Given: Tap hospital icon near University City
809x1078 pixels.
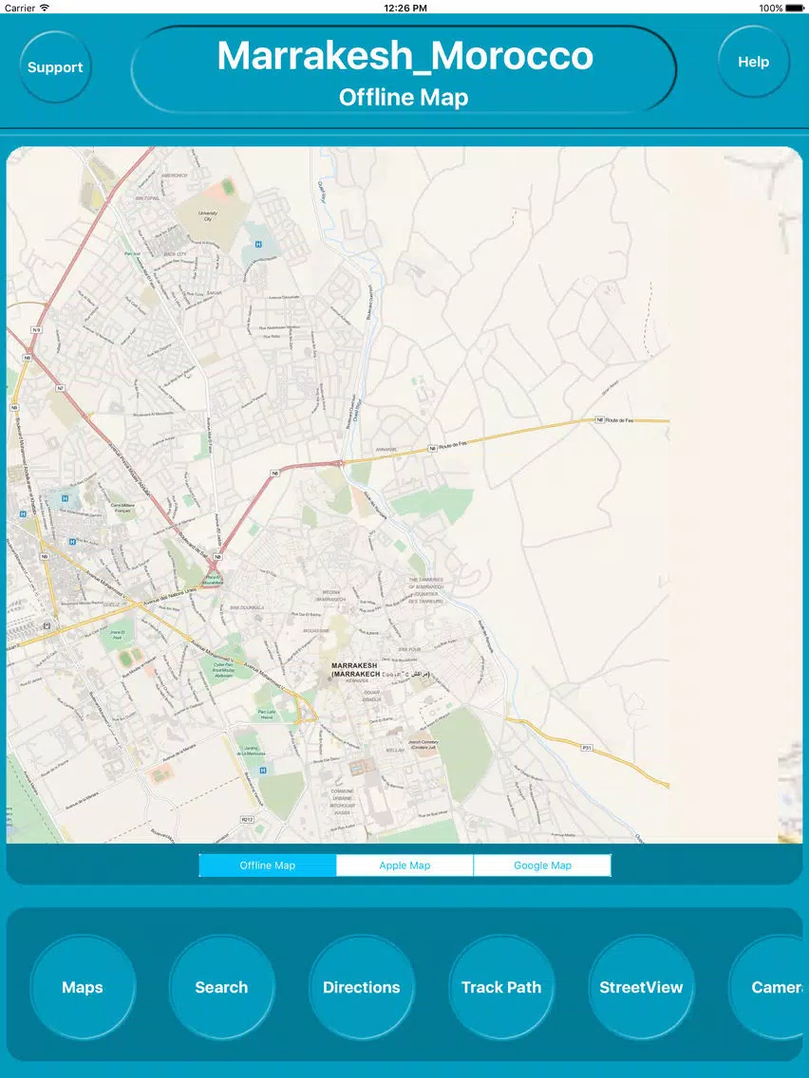Looking at the screenshot, I should pyautogui.click(x=257, y=245).
